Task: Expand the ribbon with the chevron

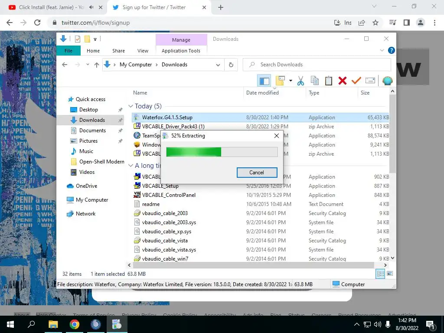Action: coord(382,50)
